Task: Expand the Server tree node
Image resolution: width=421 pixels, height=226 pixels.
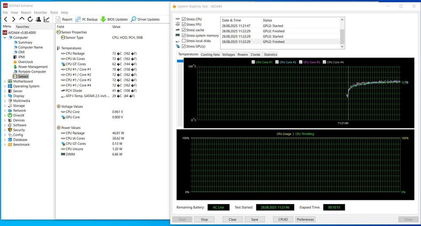Action: 5,91
